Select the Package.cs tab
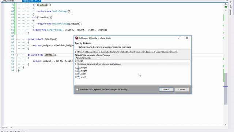Screen dimensions: 234x132 tap(28, 1)
